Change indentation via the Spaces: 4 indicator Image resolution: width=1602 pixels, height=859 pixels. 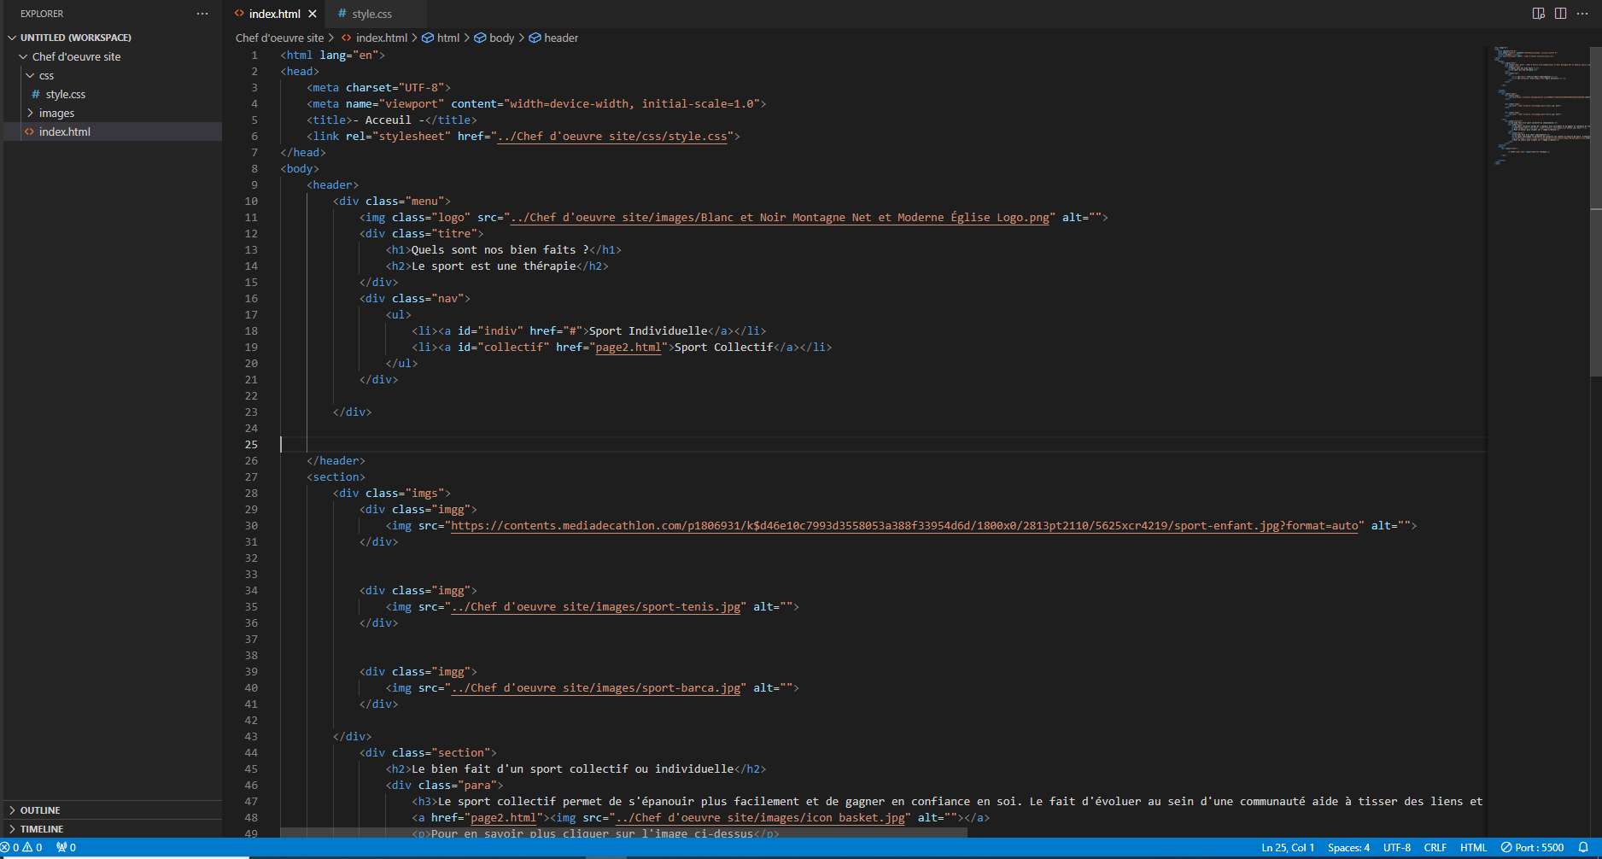[x=1349, y=847]
